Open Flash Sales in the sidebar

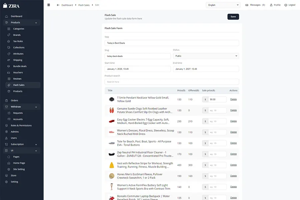23,85
